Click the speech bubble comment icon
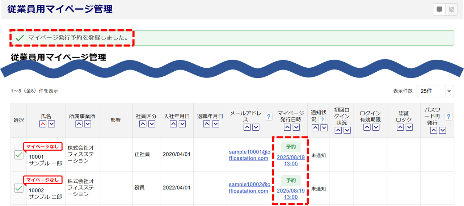This screenshot has height=206, width=464. tap(439, 10)
